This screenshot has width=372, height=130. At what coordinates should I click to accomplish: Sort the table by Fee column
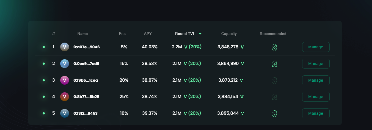pos(122,34)
